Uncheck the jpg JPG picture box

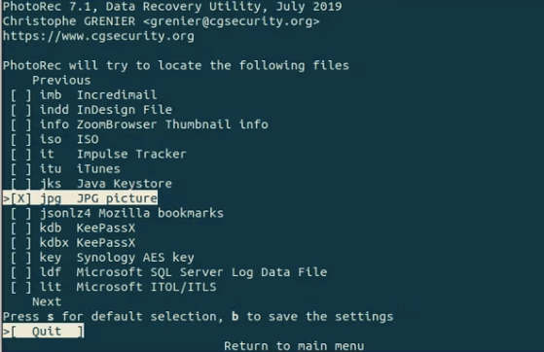tap(20, 198)
